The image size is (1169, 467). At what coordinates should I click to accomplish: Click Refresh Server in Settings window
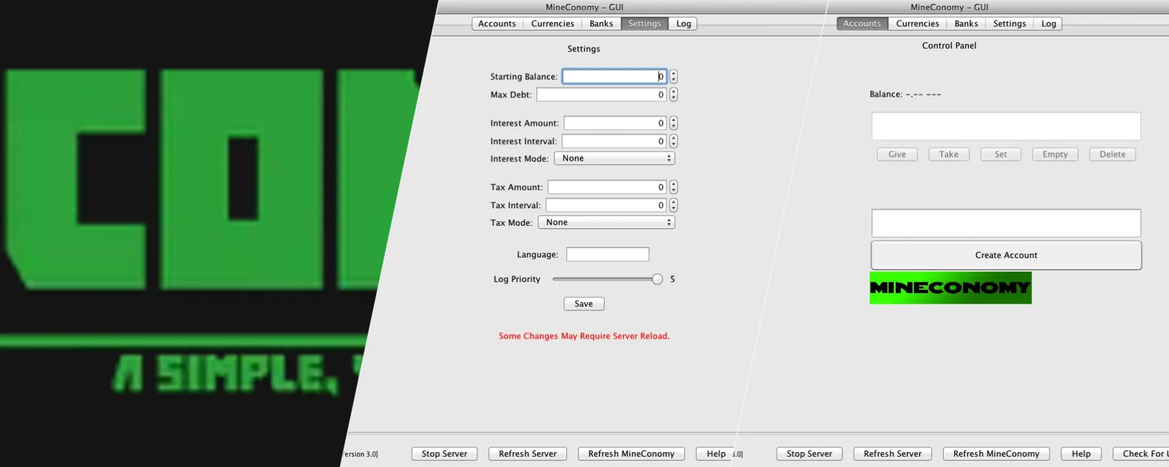click(x=527, y=454)
